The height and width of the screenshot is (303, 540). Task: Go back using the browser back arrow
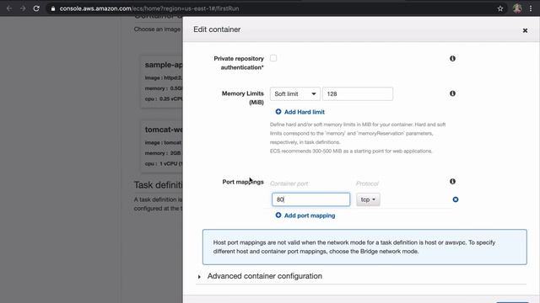coord(9,8)
